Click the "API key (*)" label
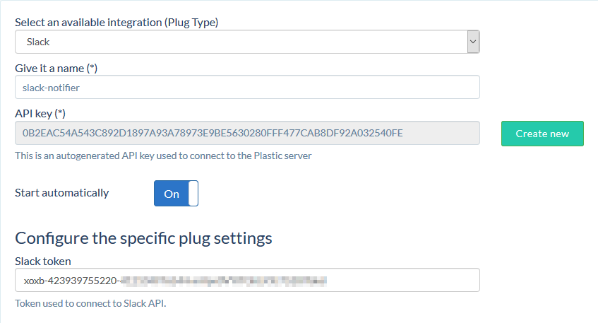 pyautogui.click(x=40, y=113)
